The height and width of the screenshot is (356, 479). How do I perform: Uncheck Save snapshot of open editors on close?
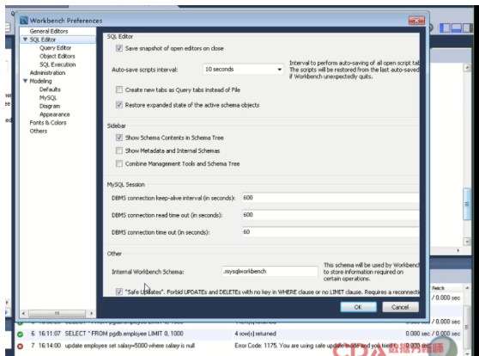pyautogui.click(x=119, y=48)
